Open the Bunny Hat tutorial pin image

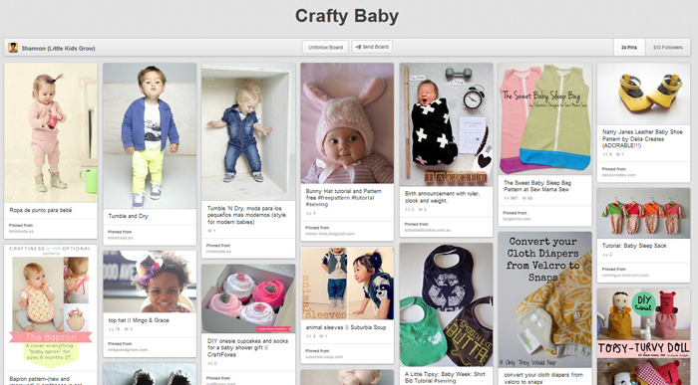click(347, 123)
